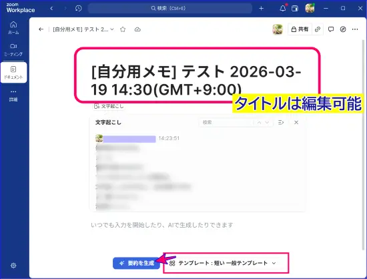Show more (詳細) sidebar options
The image size is (367, 279).
[13, 95]
